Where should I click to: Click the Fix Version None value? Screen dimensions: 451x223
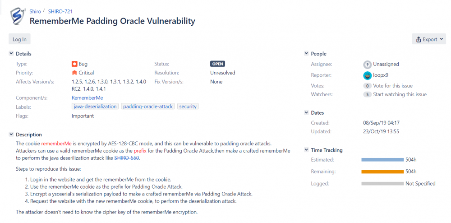pyautogui.click(x=216, y=82)
